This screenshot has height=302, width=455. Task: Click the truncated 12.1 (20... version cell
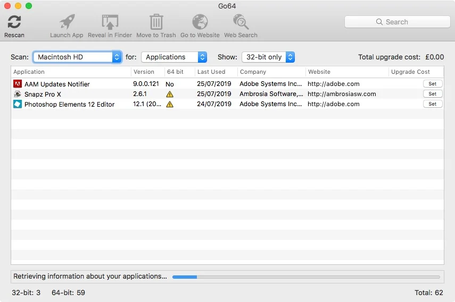click(147, 104)
